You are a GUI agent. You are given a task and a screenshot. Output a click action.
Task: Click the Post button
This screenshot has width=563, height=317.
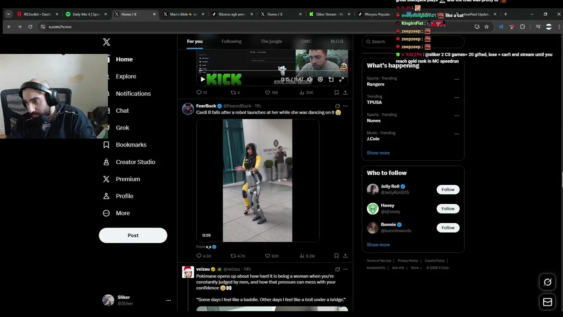tap(133, 236)
